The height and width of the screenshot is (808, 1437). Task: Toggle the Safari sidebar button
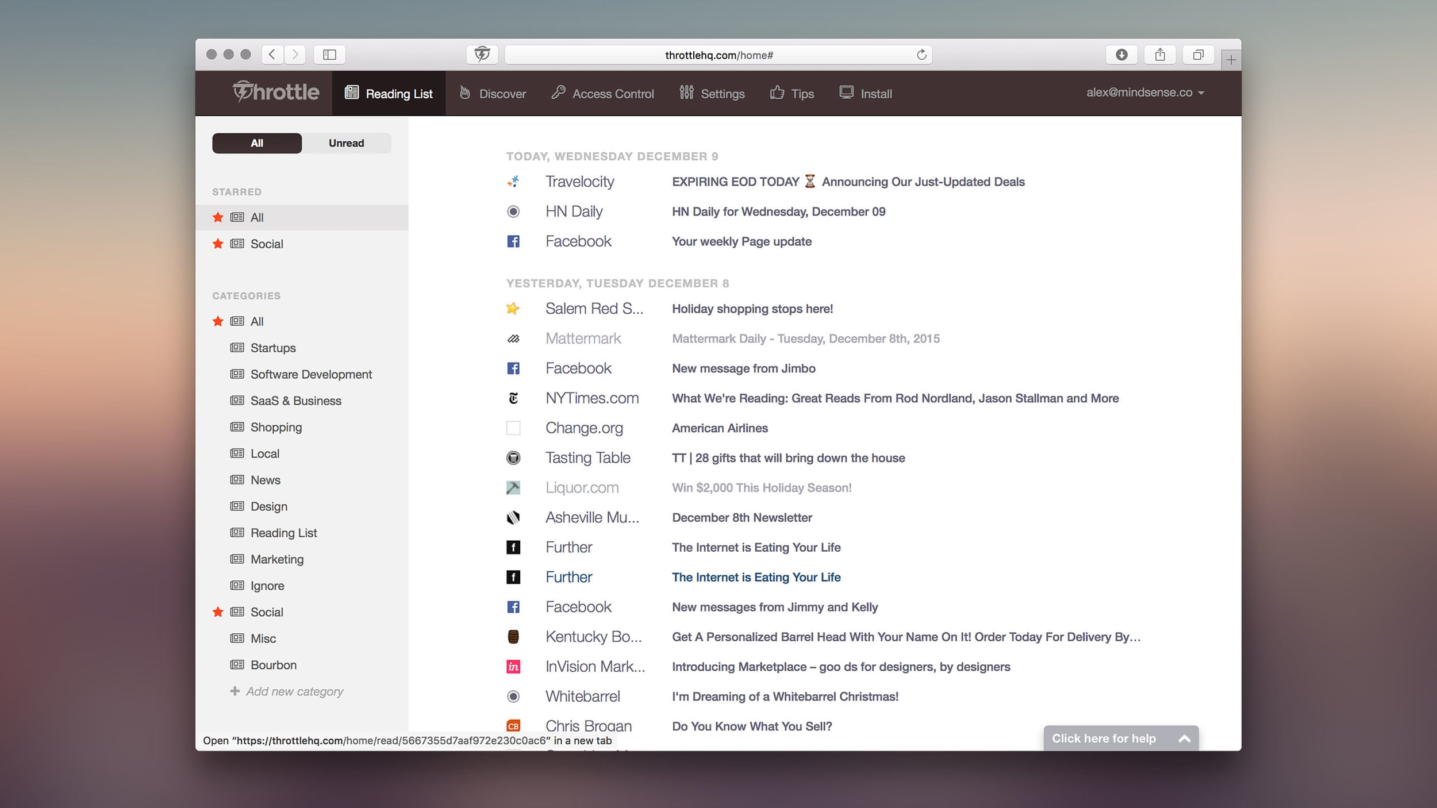pyautogui.click(x=329, y=55)
